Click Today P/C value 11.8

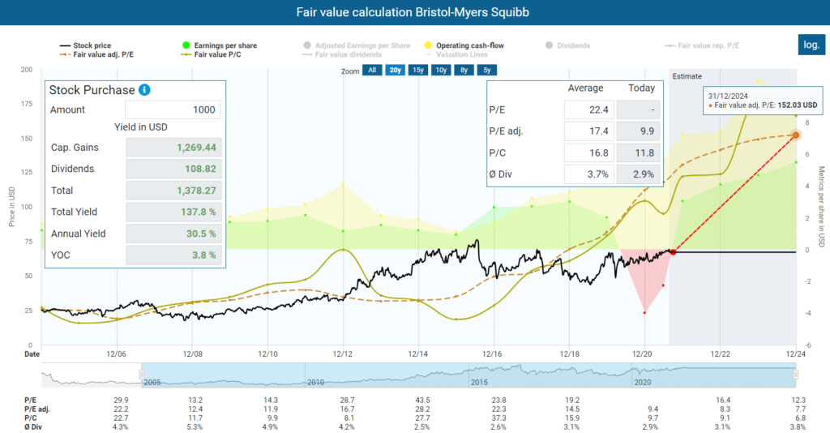[638, 152]
